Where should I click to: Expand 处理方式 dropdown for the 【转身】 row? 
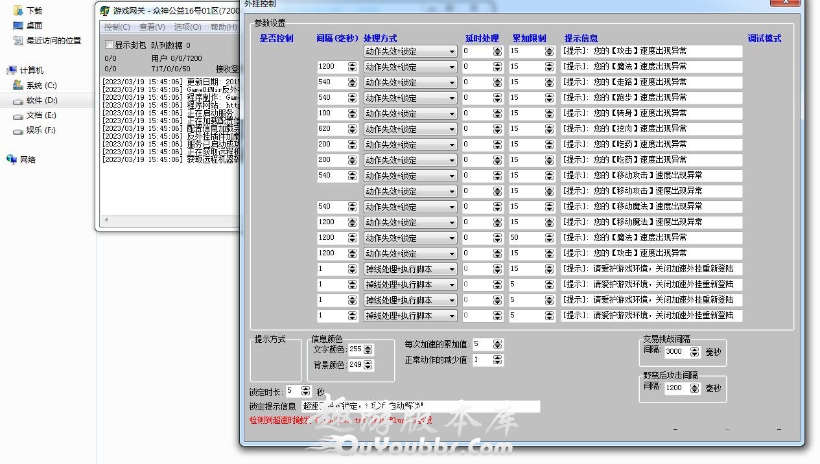(x=452, y=113)
